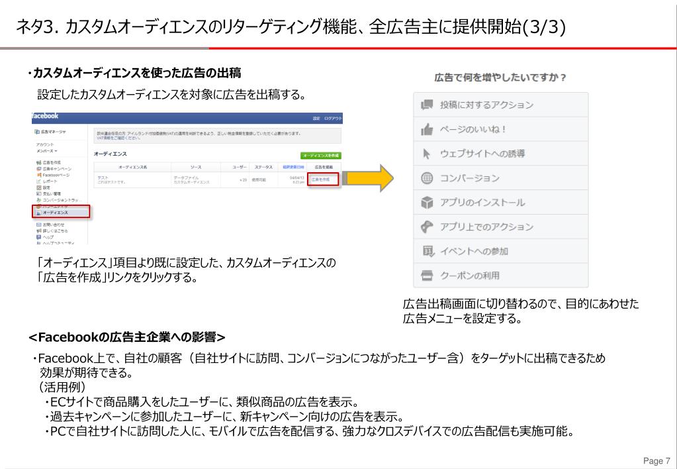The height and width of the screenshot is (469, 677).
Task: Click the green オーディエンスを作成 button
Action: 321,155
